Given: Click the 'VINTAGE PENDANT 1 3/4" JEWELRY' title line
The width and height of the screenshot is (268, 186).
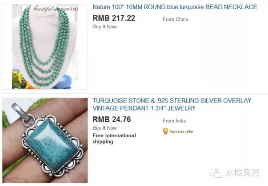Looking at the screenshot, I should 144,108.
